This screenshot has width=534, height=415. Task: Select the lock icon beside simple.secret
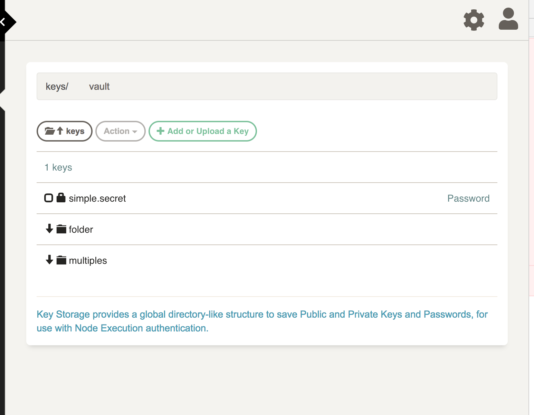[61, 198]
